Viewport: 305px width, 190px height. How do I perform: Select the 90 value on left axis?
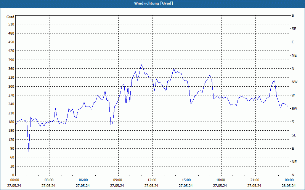pos(12,149)
